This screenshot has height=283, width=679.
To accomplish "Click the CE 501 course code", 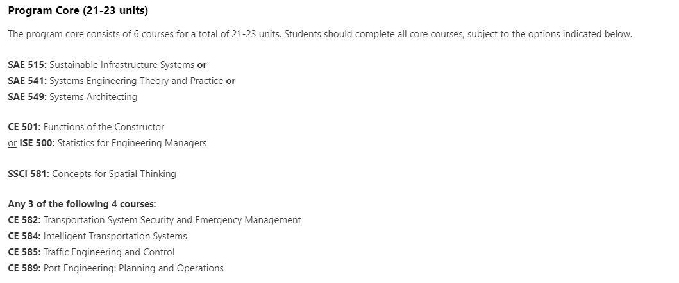I will tap(24, 128).
